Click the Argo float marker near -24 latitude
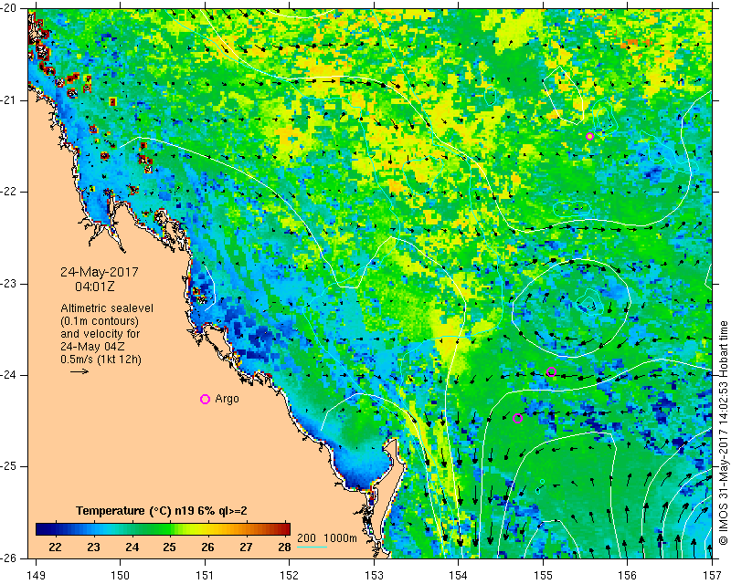731x584 pixels. [551, 371]
